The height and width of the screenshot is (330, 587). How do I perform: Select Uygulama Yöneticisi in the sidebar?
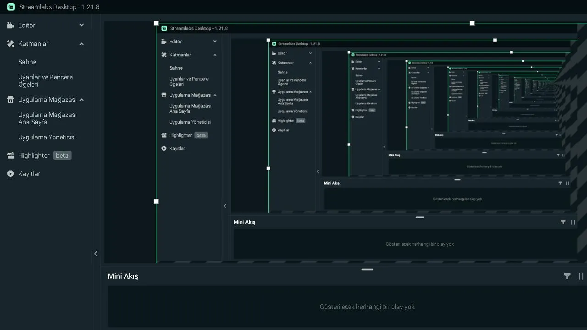[47, 137]
